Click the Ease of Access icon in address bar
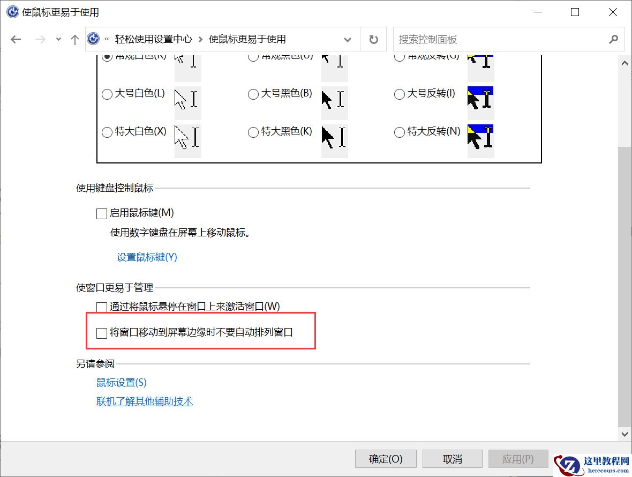 click(x=92, y=39)
